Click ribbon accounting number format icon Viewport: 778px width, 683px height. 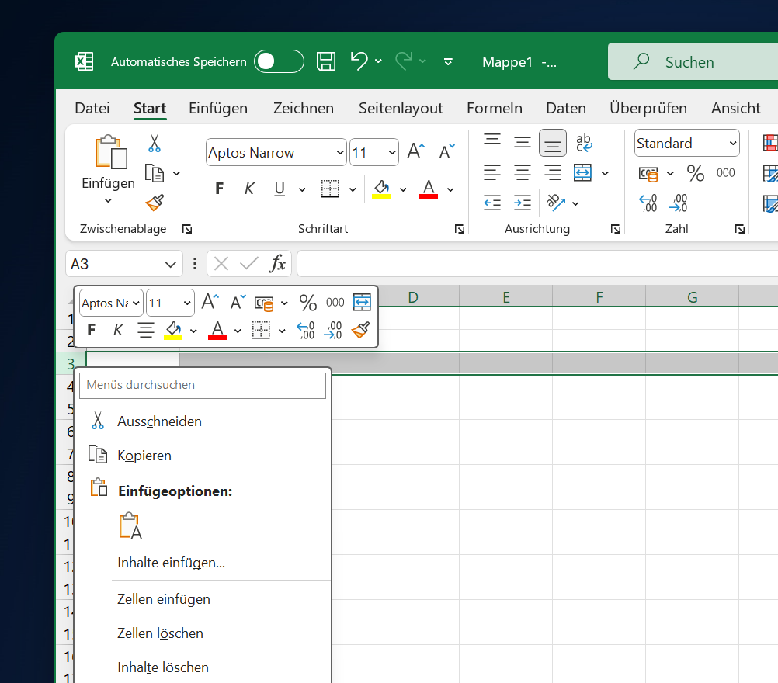click(648, 174)
